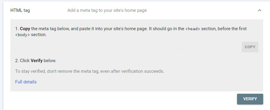Click the COPY button
The width and height of the screenshot is (270, 110).
coord(250,47)
